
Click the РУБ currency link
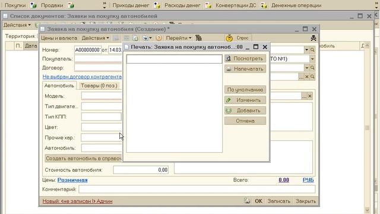(308, 180)
